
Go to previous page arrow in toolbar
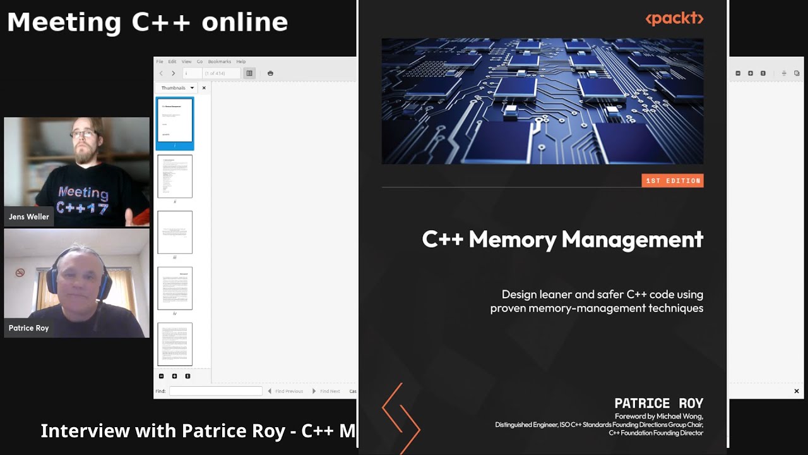pyautogui.click(x=161, y=73)
